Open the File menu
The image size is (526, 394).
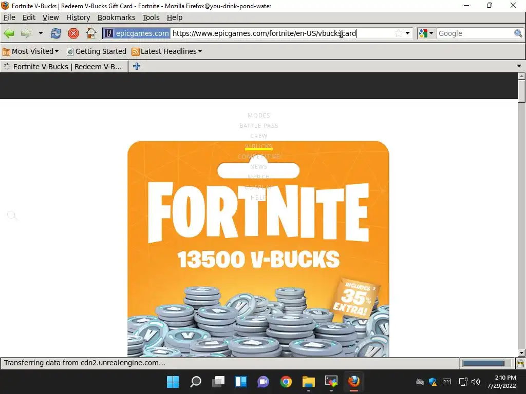coord(9,17)
